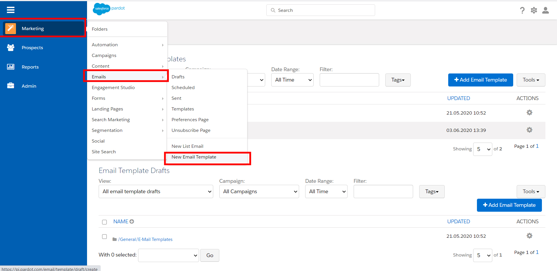Open the Showing 5 of 1 dropdown
The image size is (557, 271).
click(x=482, y=255)
